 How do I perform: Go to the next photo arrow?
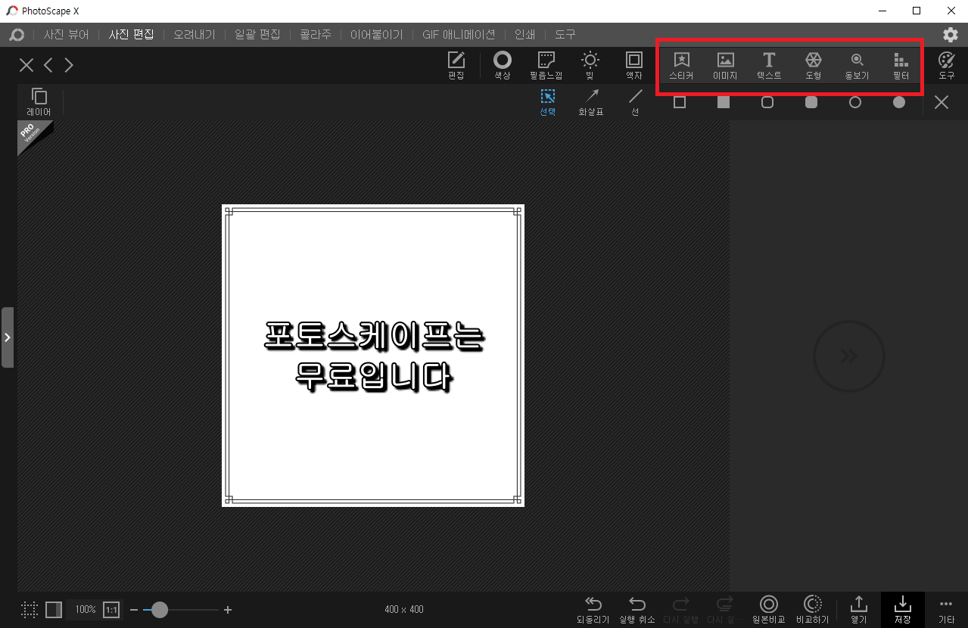click(x=69, y=65)
